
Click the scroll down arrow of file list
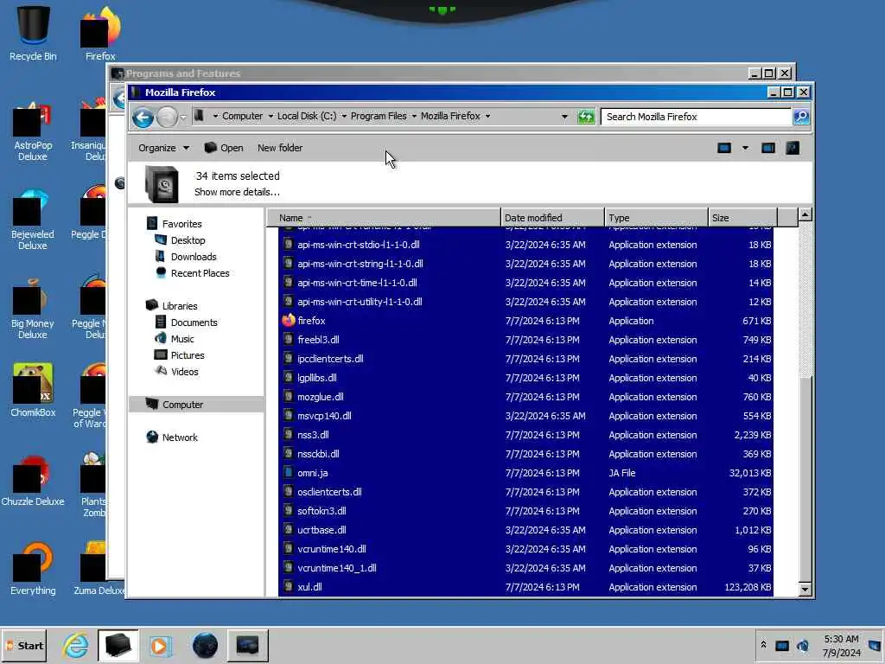point(805,590)
